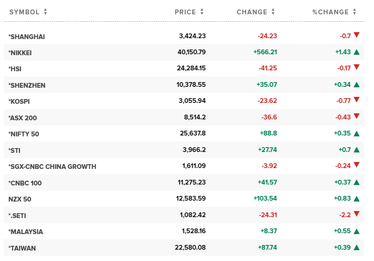Click the *NIFTY 50 price 25,637.8
This screenshot has height=261, width=374.
[x=191, y=134]
